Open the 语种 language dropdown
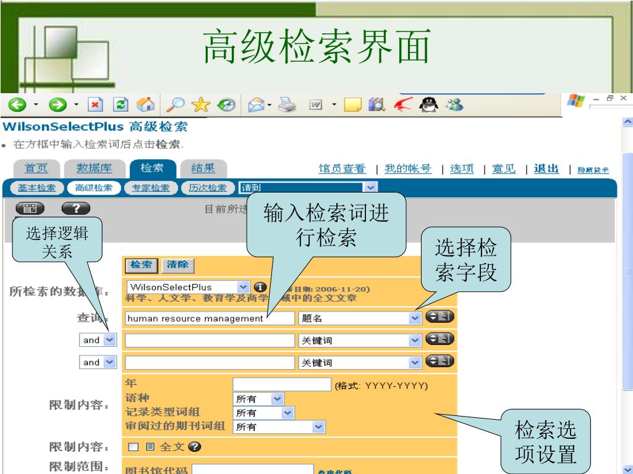Viewport: 633px width, 474px height. tap(277, 399)
